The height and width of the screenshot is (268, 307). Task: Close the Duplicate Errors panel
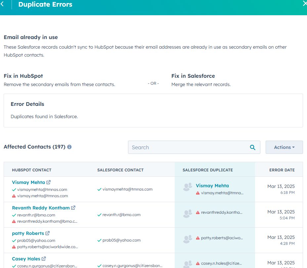coord(305,3)
